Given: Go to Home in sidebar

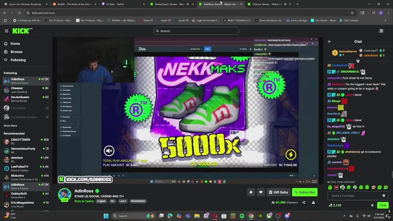Looking at the screenshot, I should click(x=15, y=44).
